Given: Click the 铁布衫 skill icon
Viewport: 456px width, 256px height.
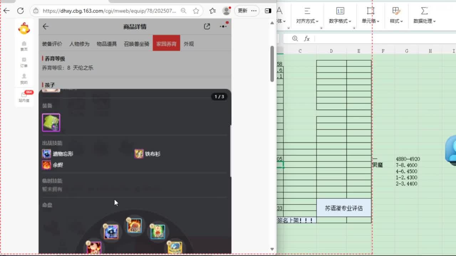Looking at the screenshot, I should [x=139, y=154].
